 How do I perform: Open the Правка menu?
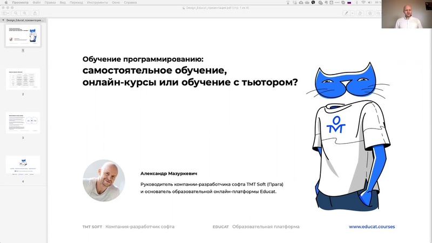click(x=50, y=3)
